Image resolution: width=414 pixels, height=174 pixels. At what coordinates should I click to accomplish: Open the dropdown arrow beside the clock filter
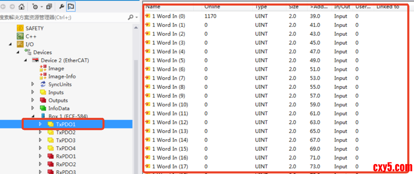(x=42, y=7)
